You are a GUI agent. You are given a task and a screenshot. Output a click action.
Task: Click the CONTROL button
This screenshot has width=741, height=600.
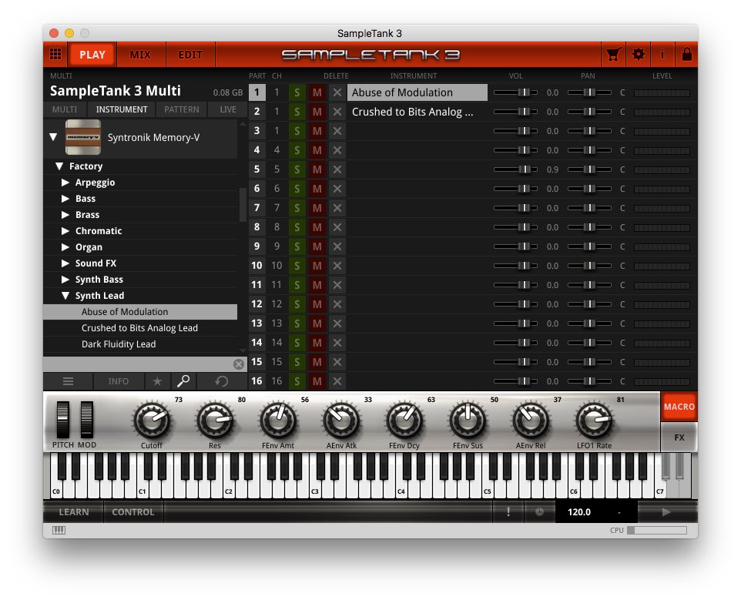click(x=133, y=512)
